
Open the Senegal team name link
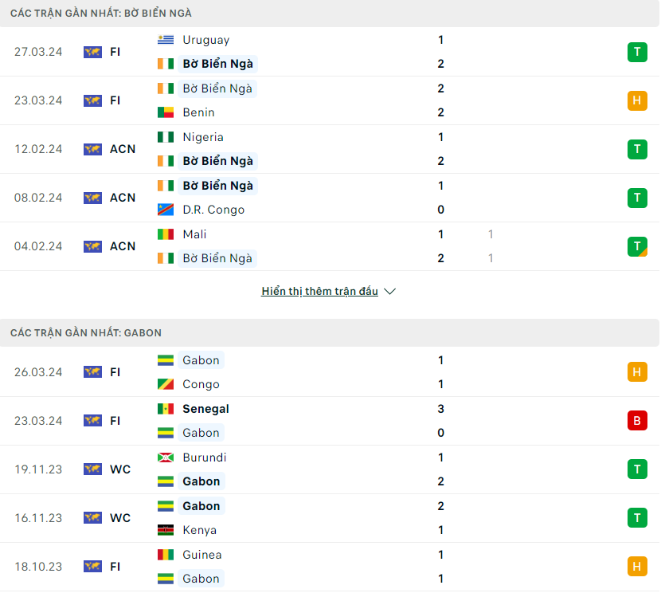[x=205, y=409]
